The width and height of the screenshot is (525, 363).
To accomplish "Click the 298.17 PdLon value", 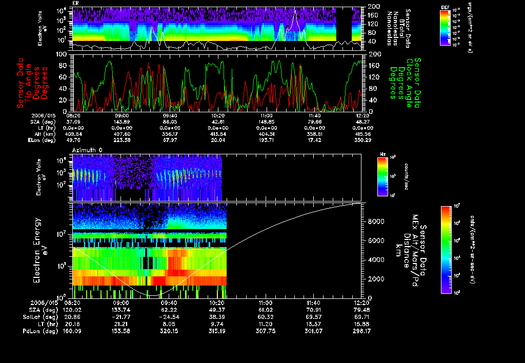I will coord(361,331).
